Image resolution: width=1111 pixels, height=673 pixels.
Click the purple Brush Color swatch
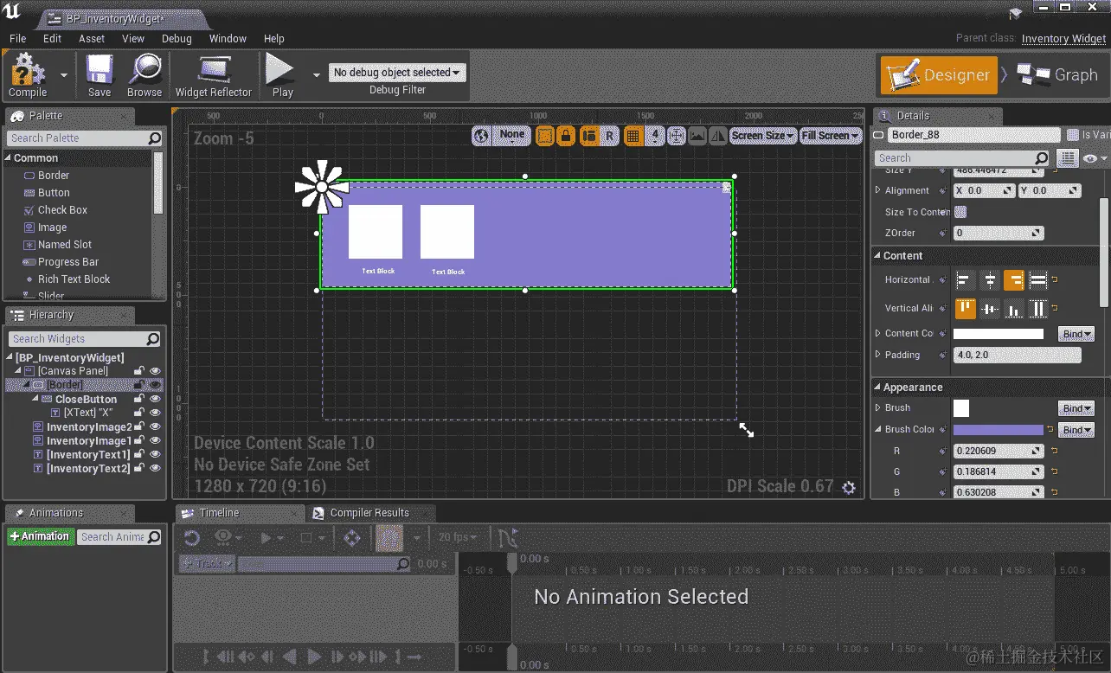tap(999, 430)
